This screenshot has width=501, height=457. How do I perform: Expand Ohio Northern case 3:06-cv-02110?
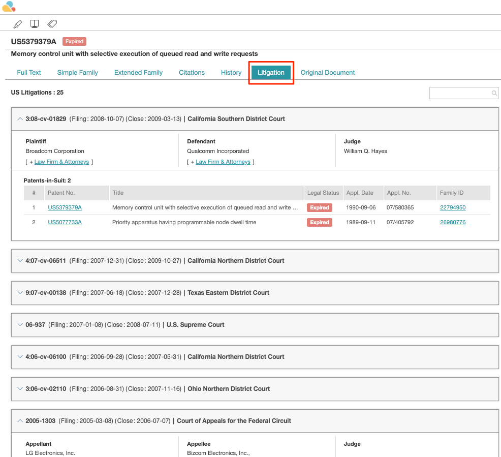click(x=20, y=388)
